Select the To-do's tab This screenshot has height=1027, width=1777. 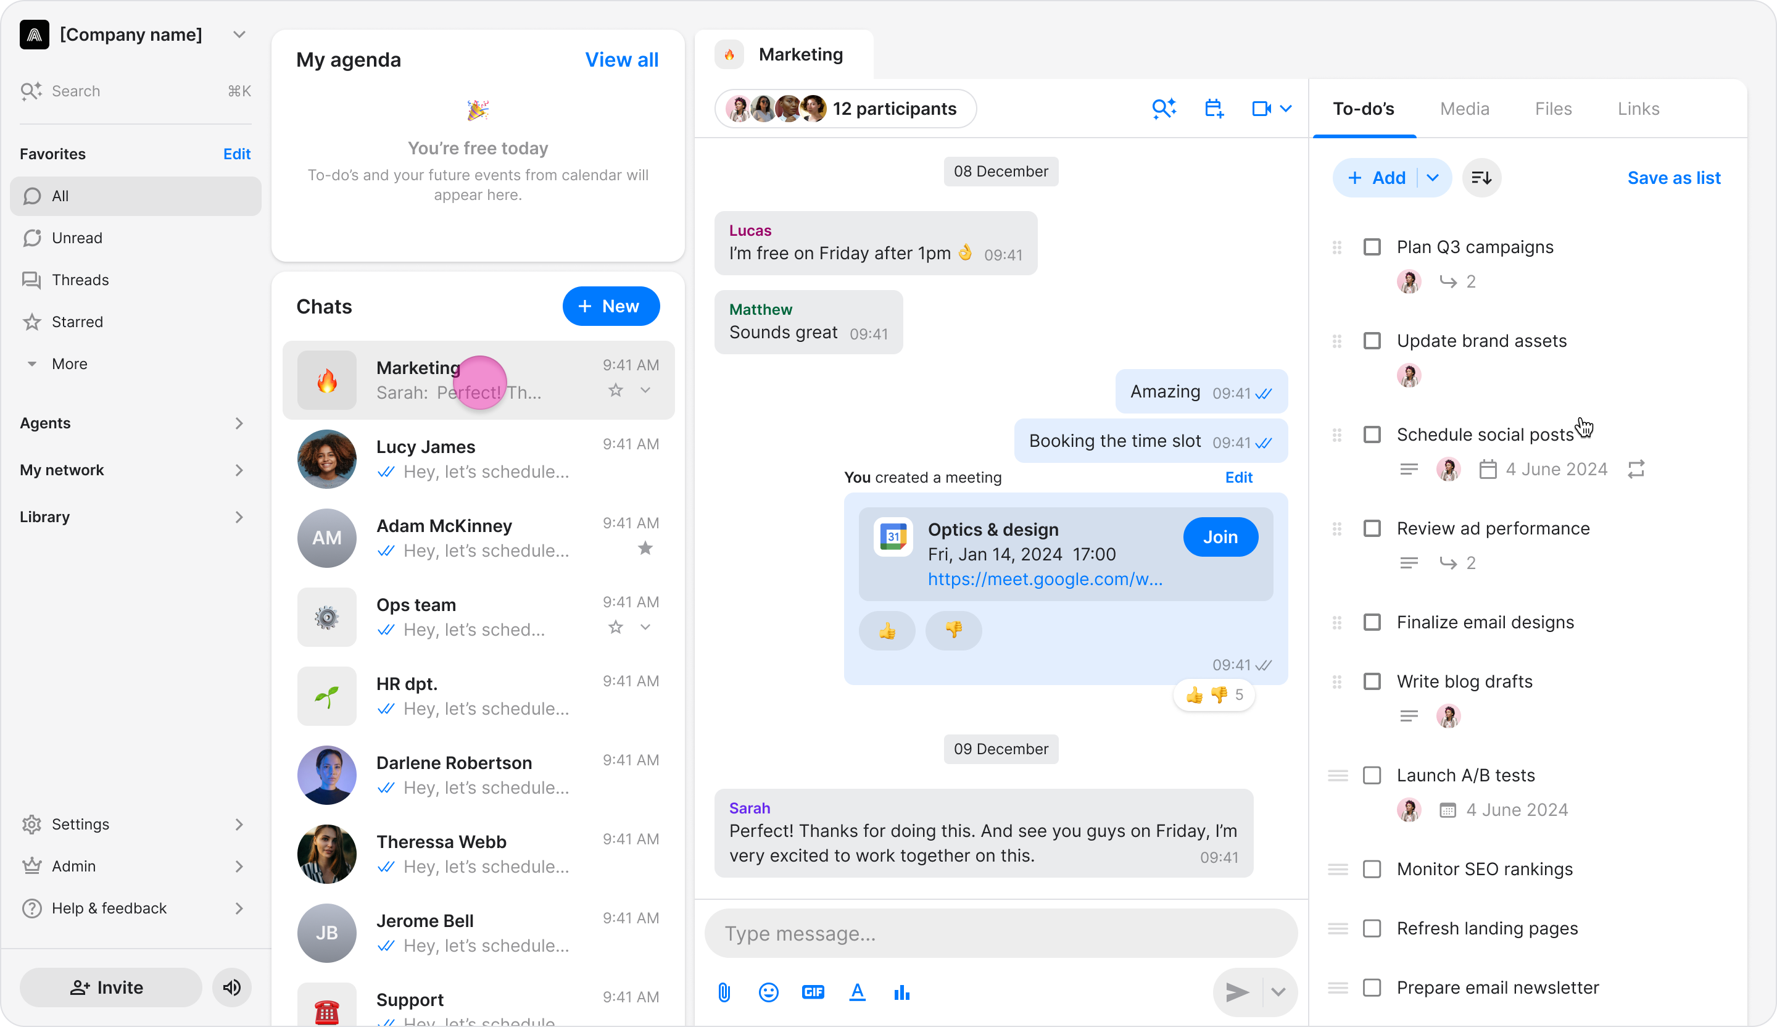tap(1364, 109)
